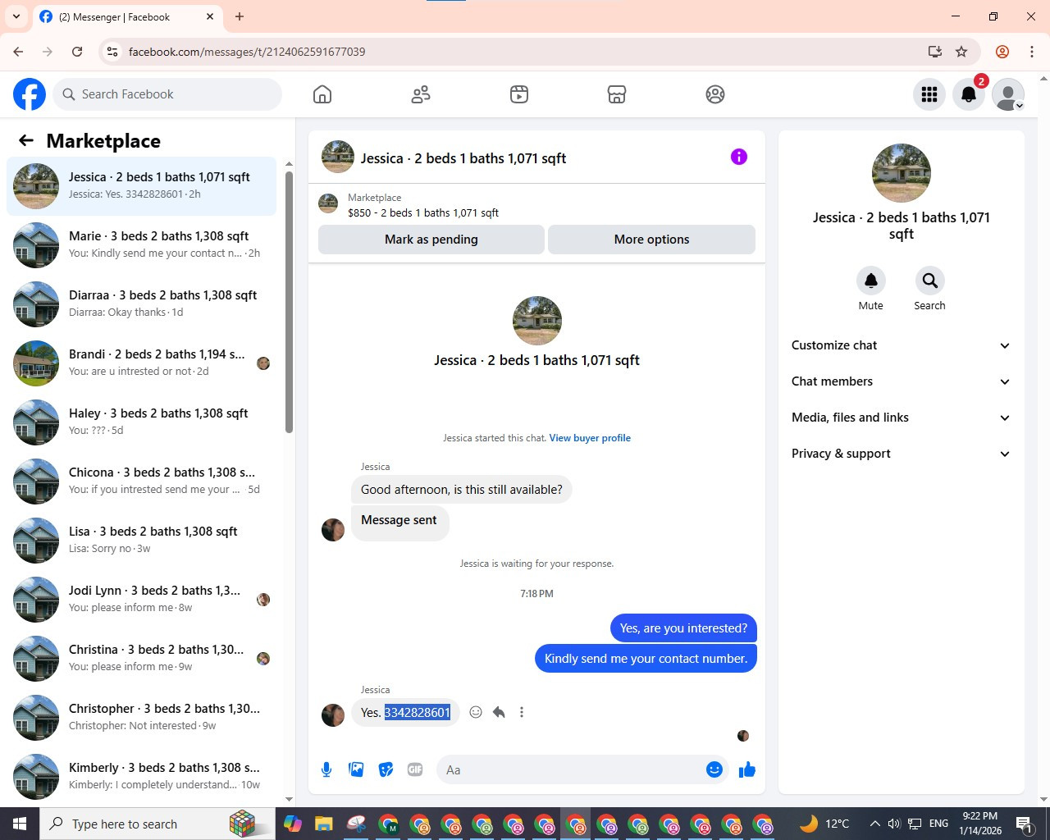The width and height of the screenshot is (1050, 840).
Task: Open Facebook home via the logo
Action: tap(30, 94)
